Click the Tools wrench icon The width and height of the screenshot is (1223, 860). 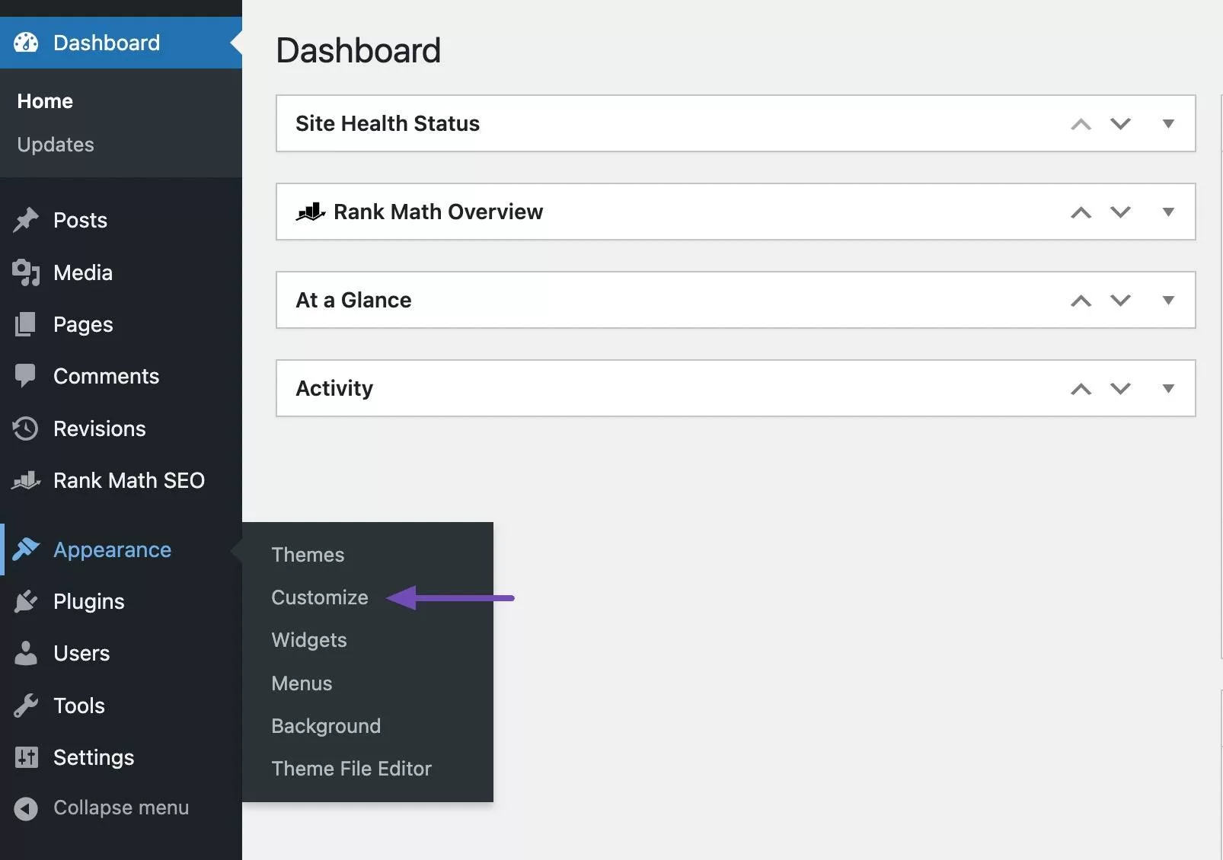[x=26, y=706]
